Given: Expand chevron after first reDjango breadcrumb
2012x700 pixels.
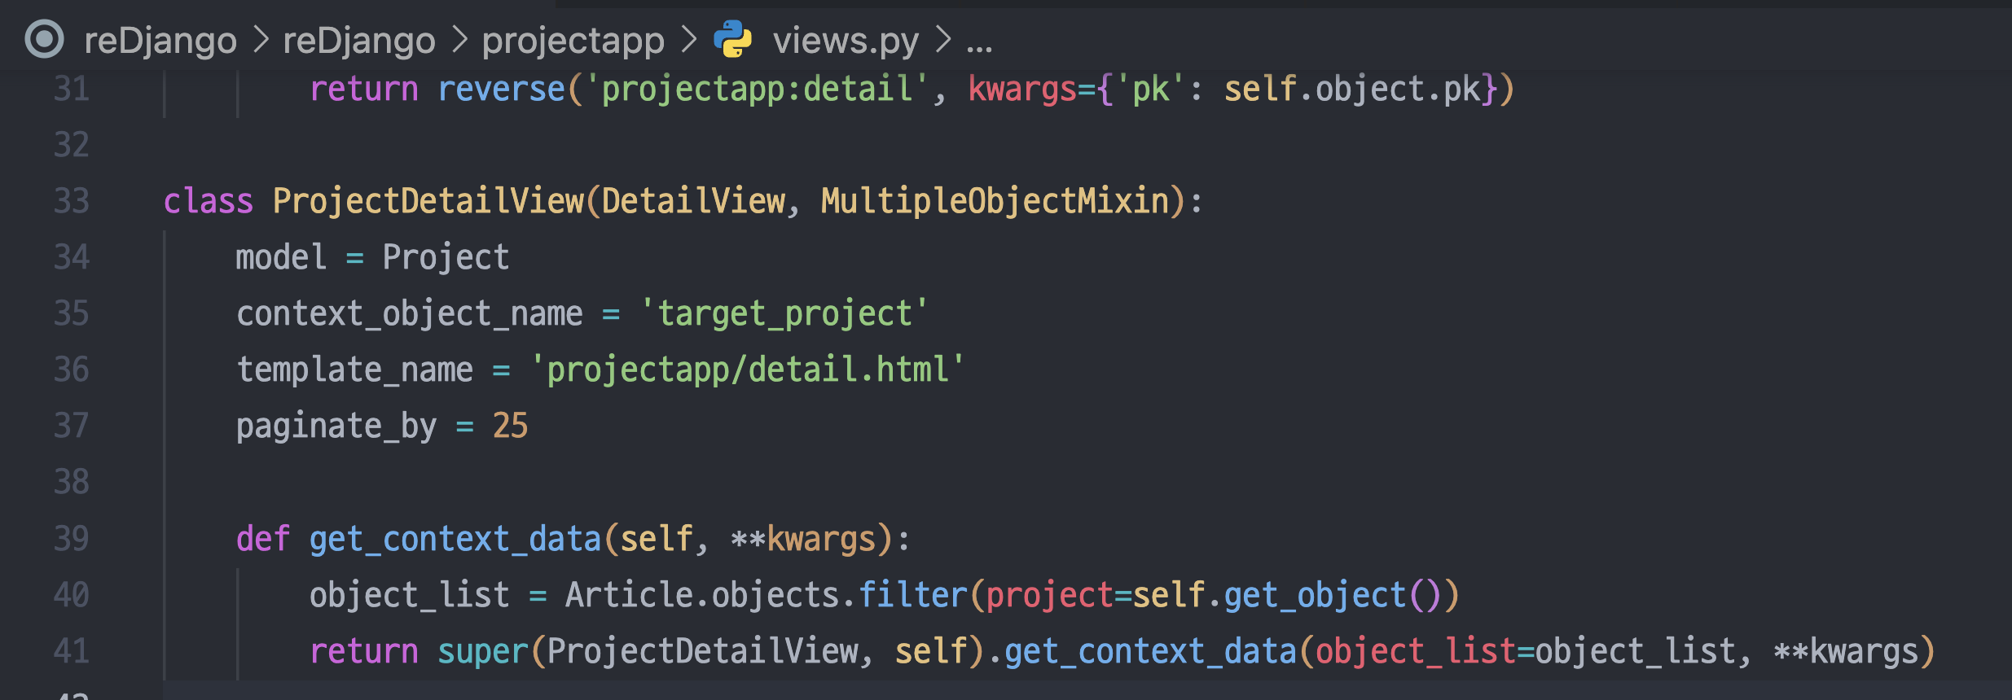Looking at the screenshot, I should click(x=261, y=39).
